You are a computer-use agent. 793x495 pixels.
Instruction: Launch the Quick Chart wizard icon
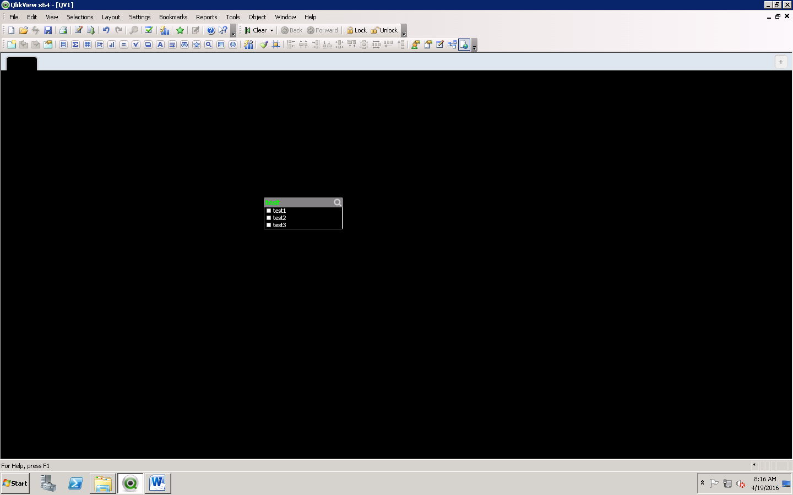(x=165, y=30)
